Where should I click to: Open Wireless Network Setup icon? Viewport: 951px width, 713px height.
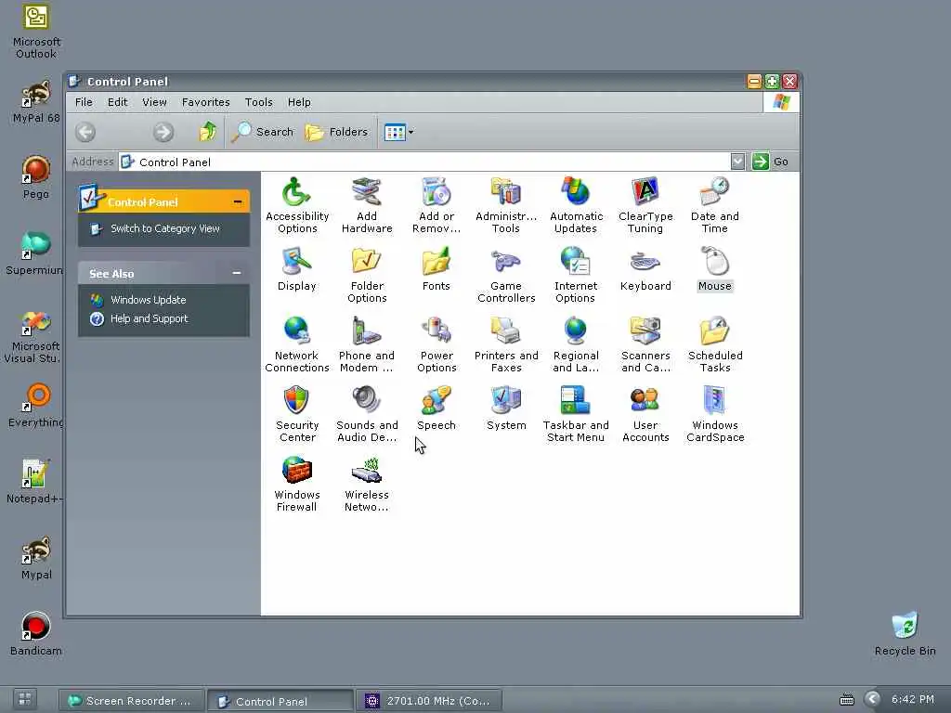[x=367, y=484]
